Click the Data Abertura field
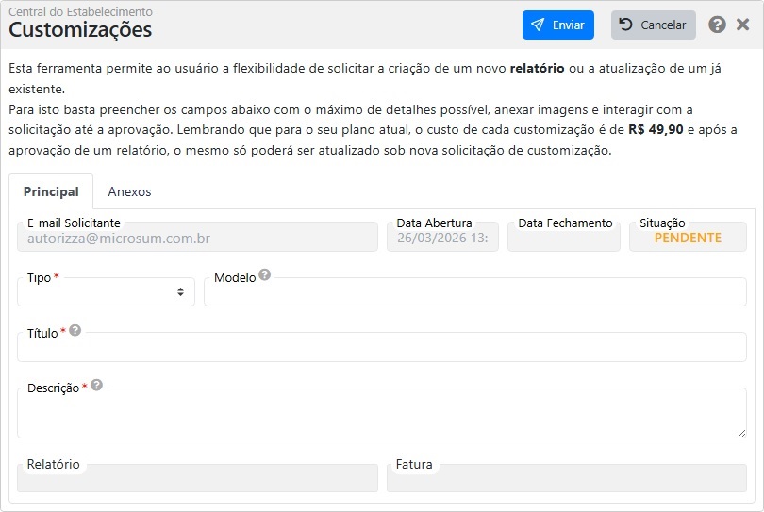764x512 pixels. pyautogui.click(x=442, y=239)
